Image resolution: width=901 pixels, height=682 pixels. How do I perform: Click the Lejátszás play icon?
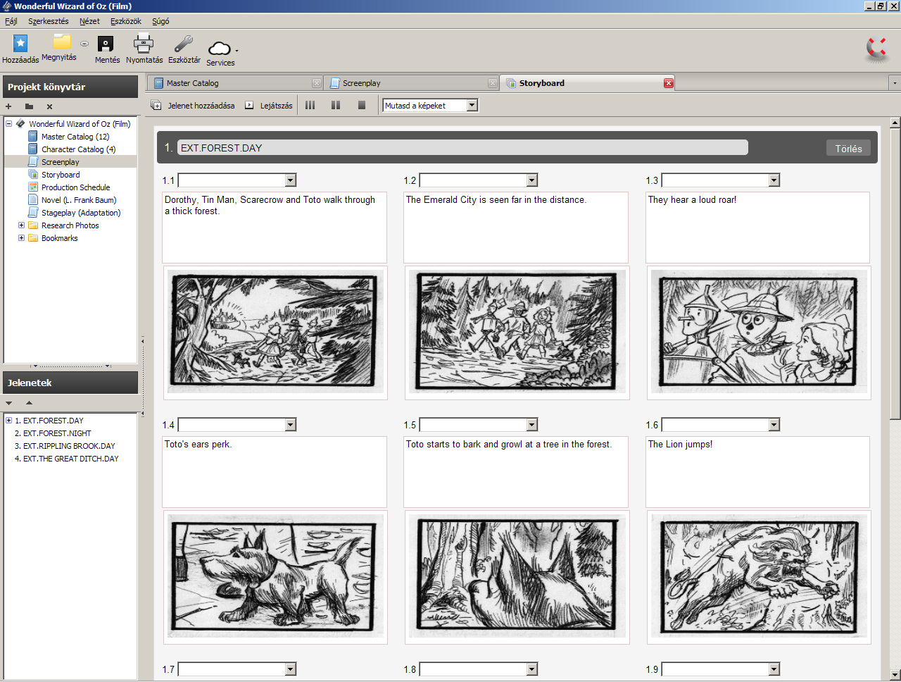[249, 106]
